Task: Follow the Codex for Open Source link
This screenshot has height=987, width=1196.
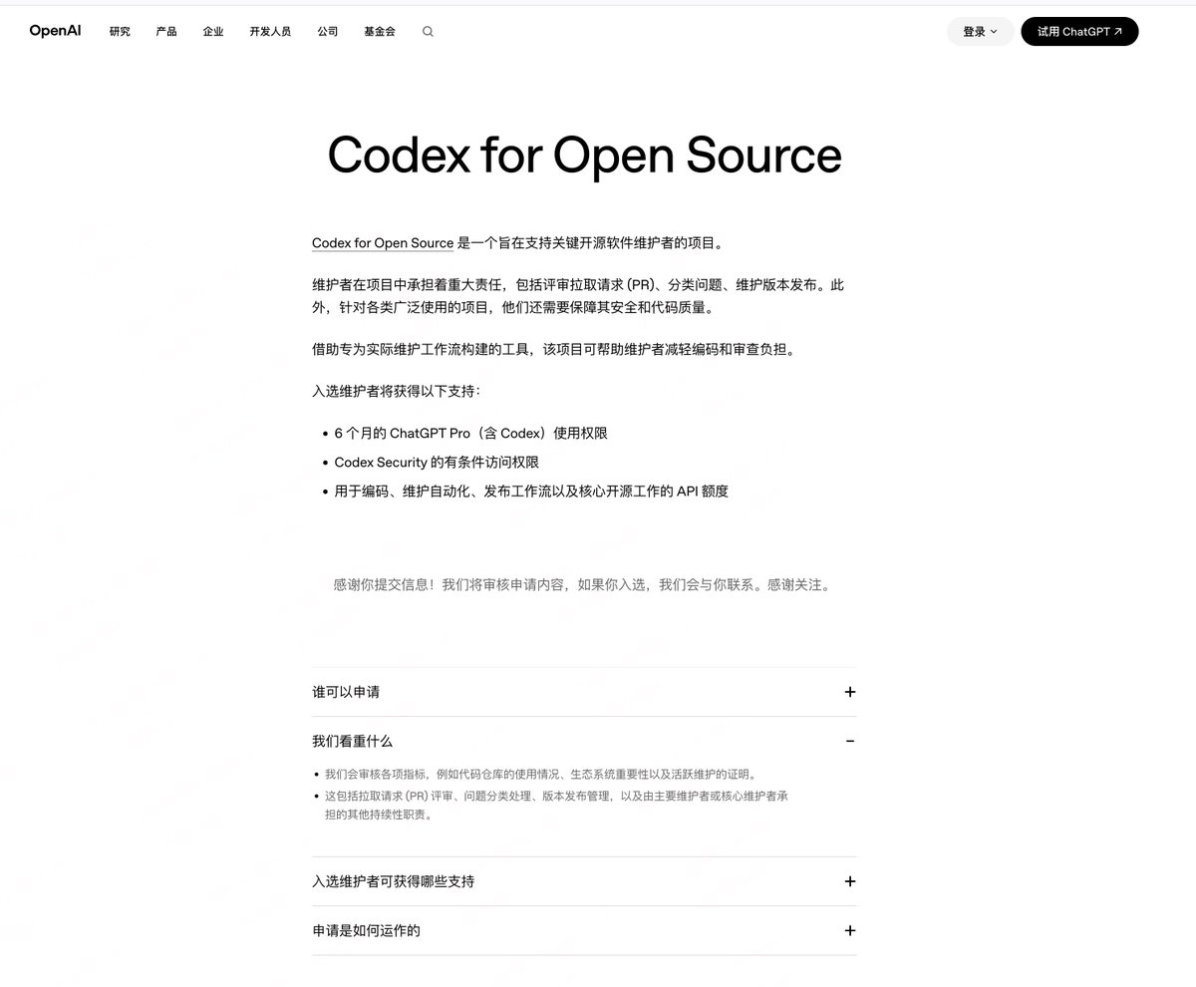Action: [x=383, y=243]
